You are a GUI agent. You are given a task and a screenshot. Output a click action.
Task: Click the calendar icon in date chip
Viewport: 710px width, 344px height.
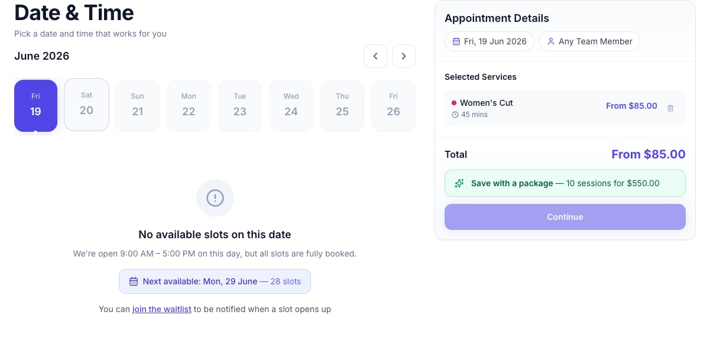(456, 41)
